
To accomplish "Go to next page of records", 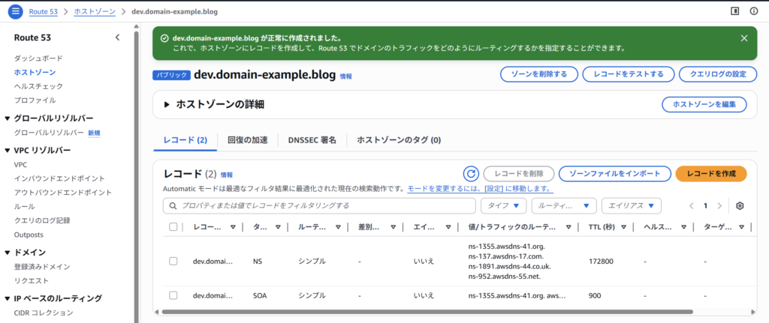I will point(719,206).
